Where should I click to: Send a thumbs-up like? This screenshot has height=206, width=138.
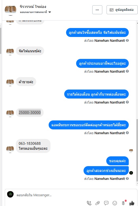[132, 203]
